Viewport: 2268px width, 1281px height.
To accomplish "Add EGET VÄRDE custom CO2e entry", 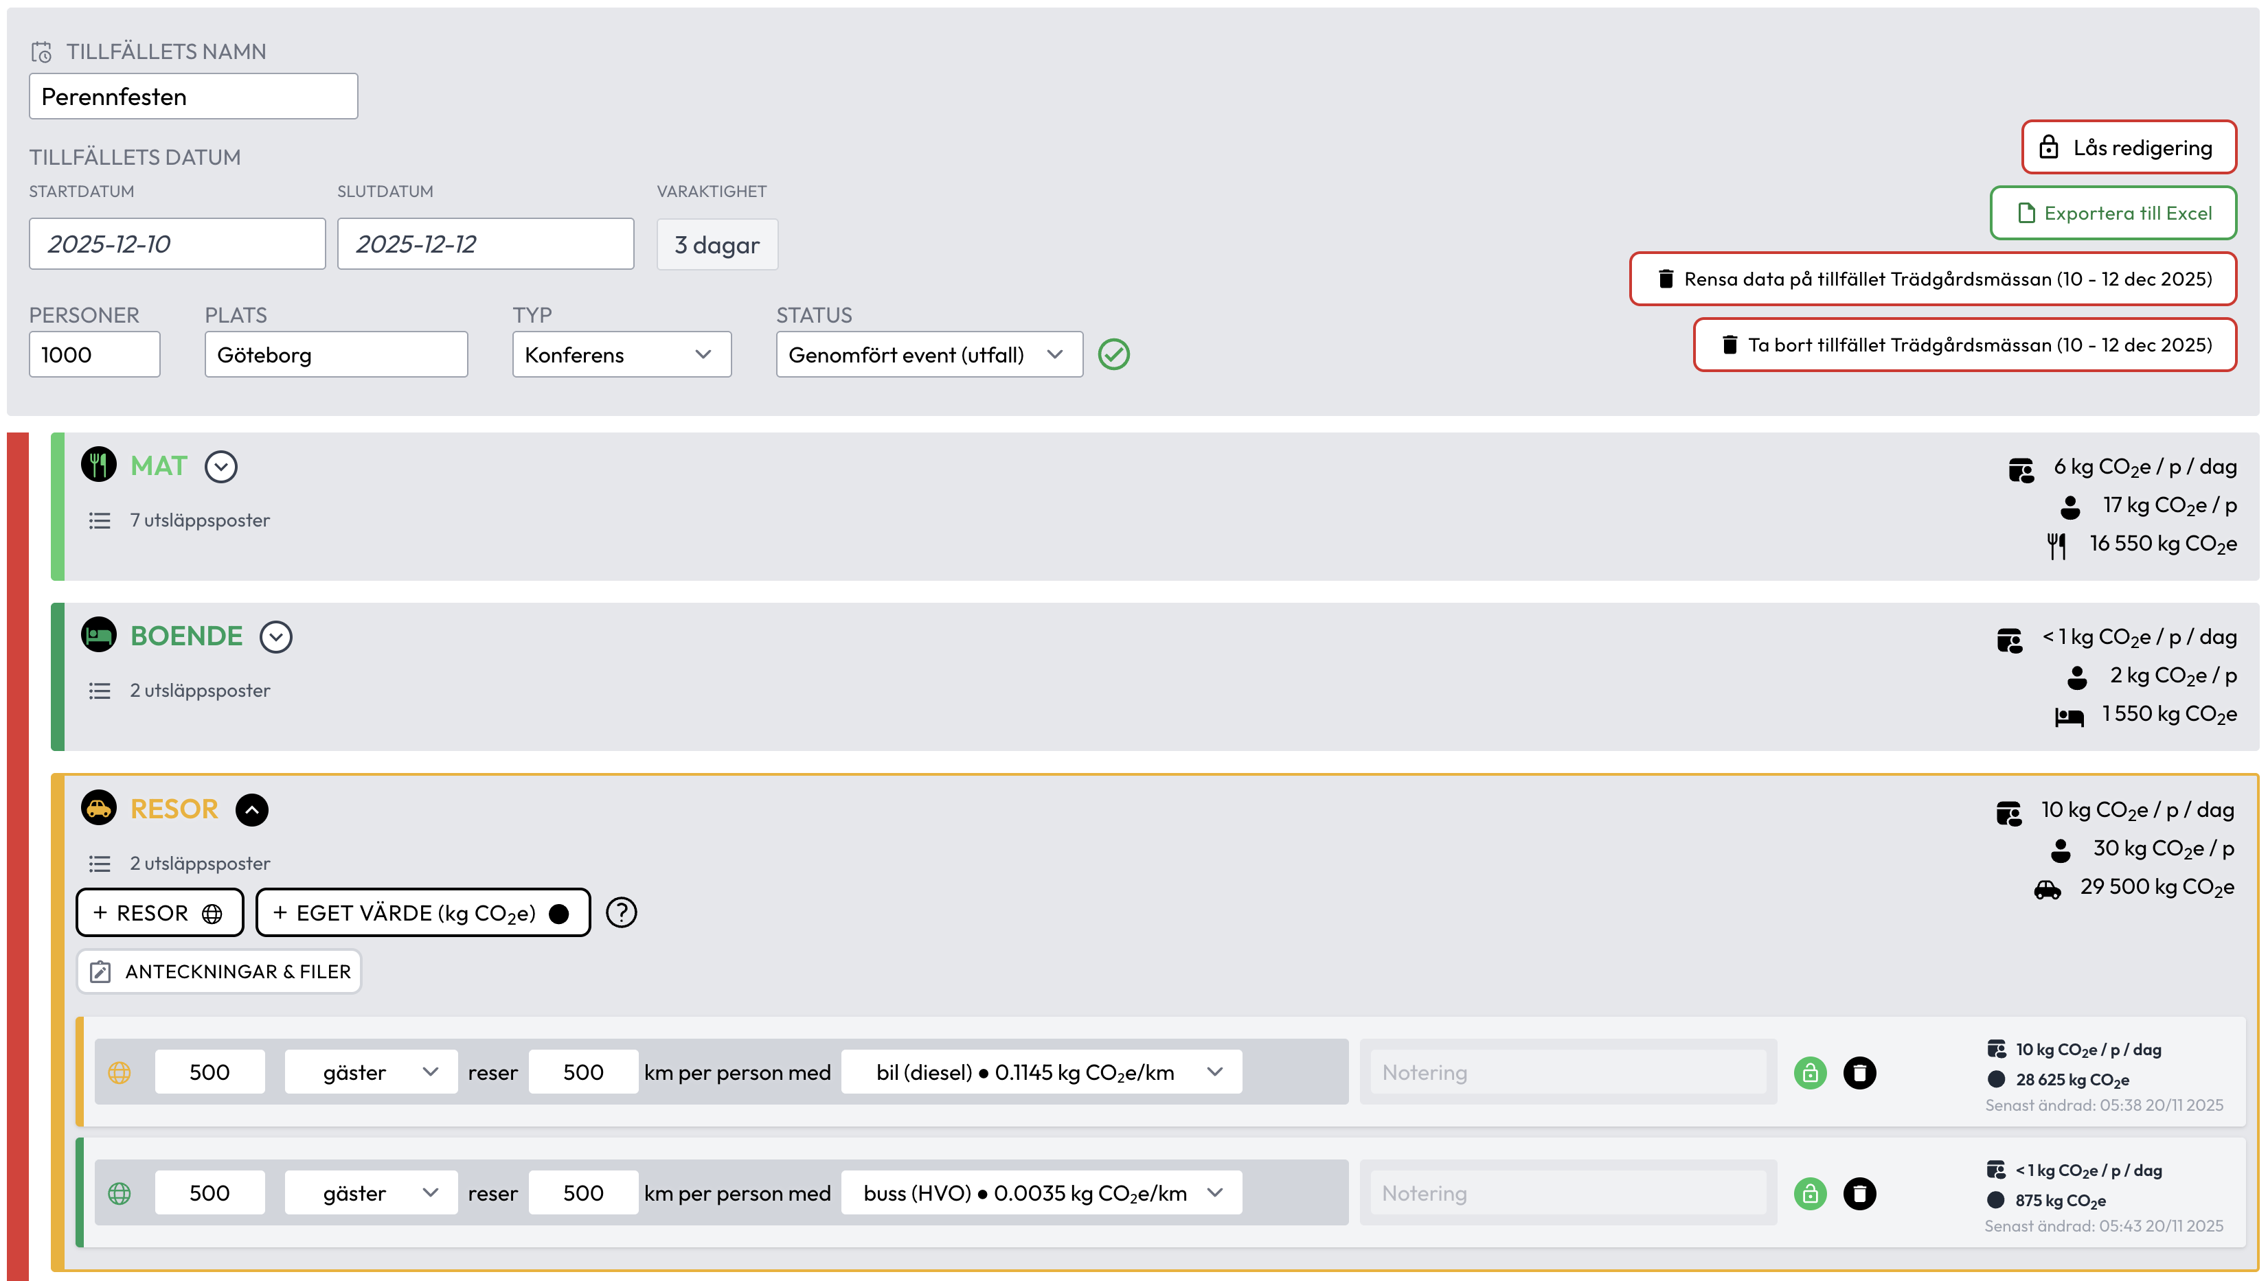I will point(422,912).
